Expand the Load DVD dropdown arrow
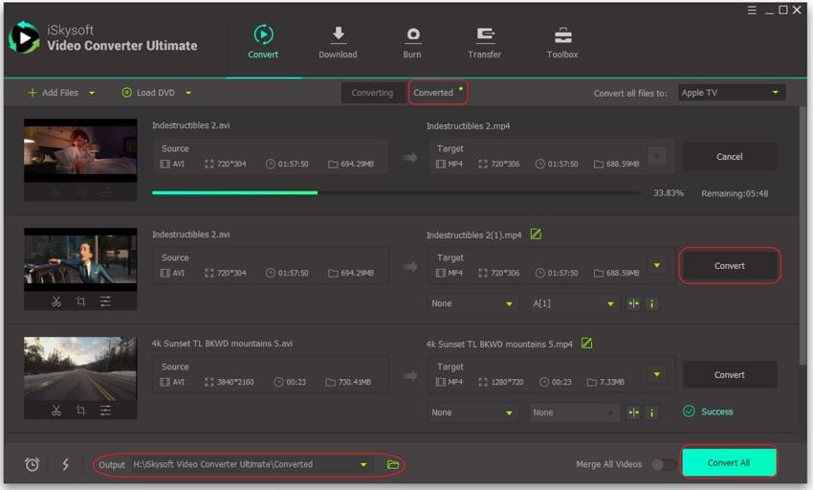Screen dimensions: 813x490 coord(188,94)
